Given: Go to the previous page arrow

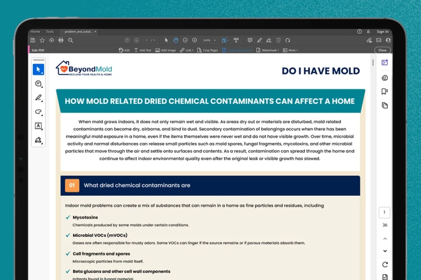Looking at the screenshot, I should (x=127, y=41).
